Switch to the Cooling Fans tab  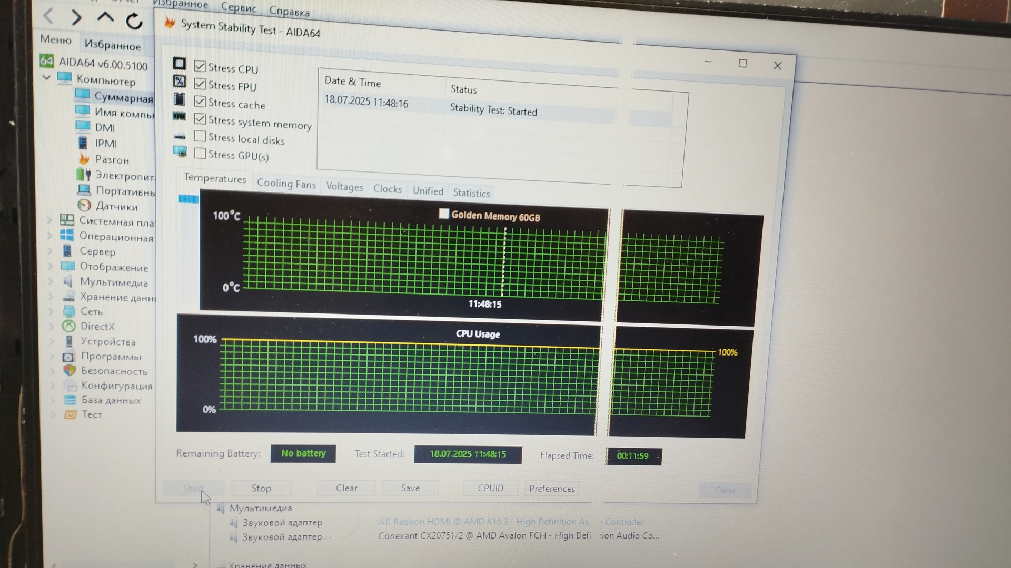point(286,184)
